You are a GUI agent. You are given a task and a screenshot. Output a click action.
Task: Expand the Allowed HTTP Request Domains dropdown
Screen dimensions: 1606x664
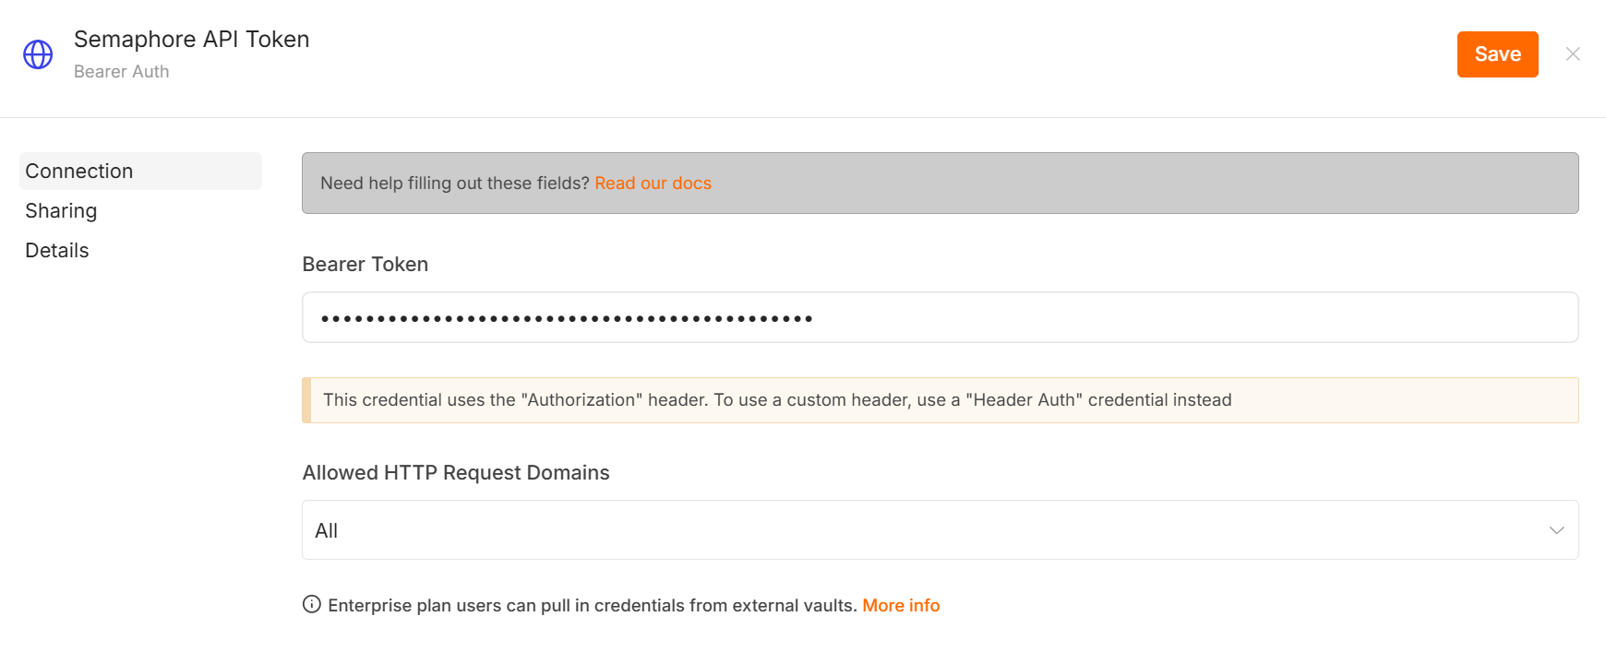point(940,530)
